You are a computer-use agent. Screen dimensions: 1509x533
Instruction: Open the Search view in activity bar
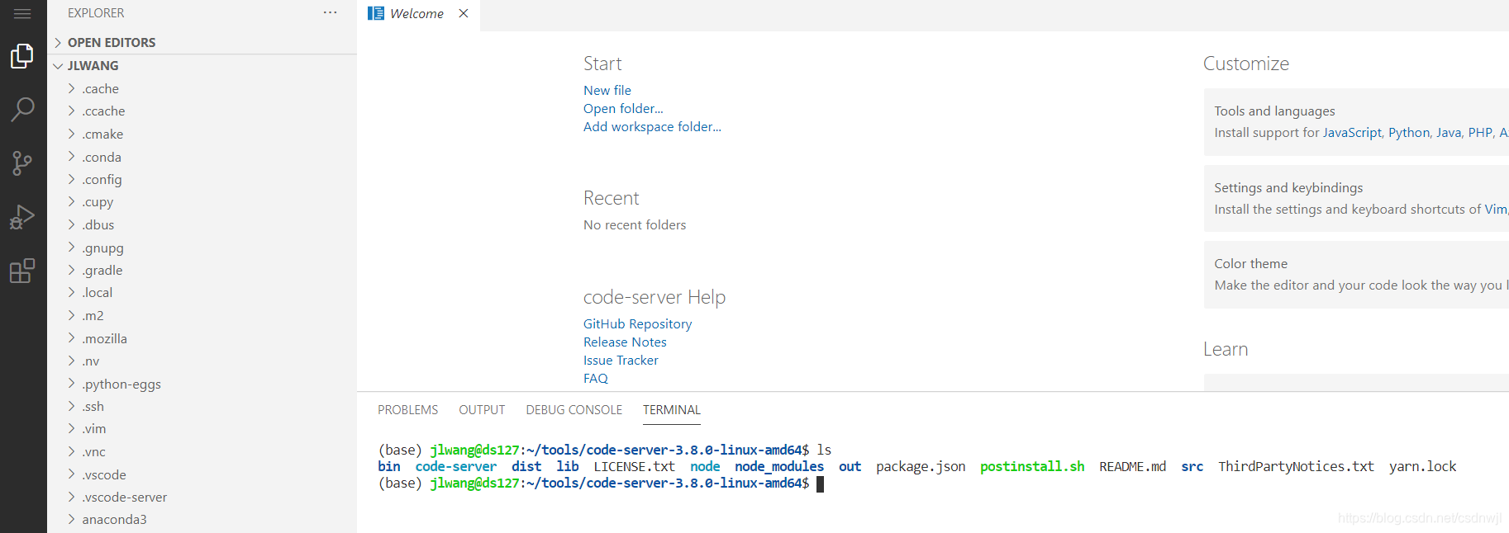pyautogui.click(x=22, y=109)
